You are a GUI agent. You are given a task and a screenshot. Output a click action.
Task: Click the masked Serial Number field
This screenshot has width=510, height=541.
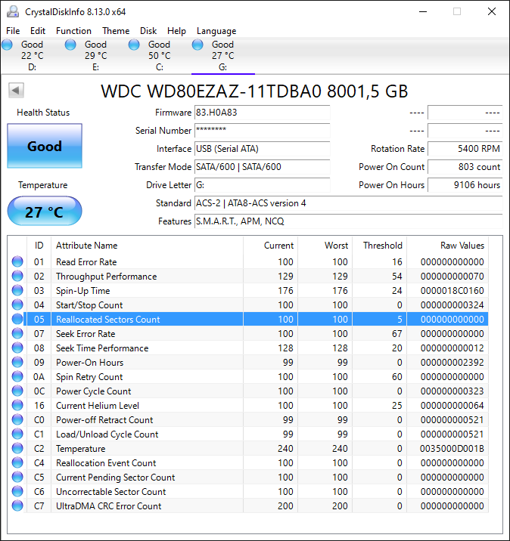(263, 131)
